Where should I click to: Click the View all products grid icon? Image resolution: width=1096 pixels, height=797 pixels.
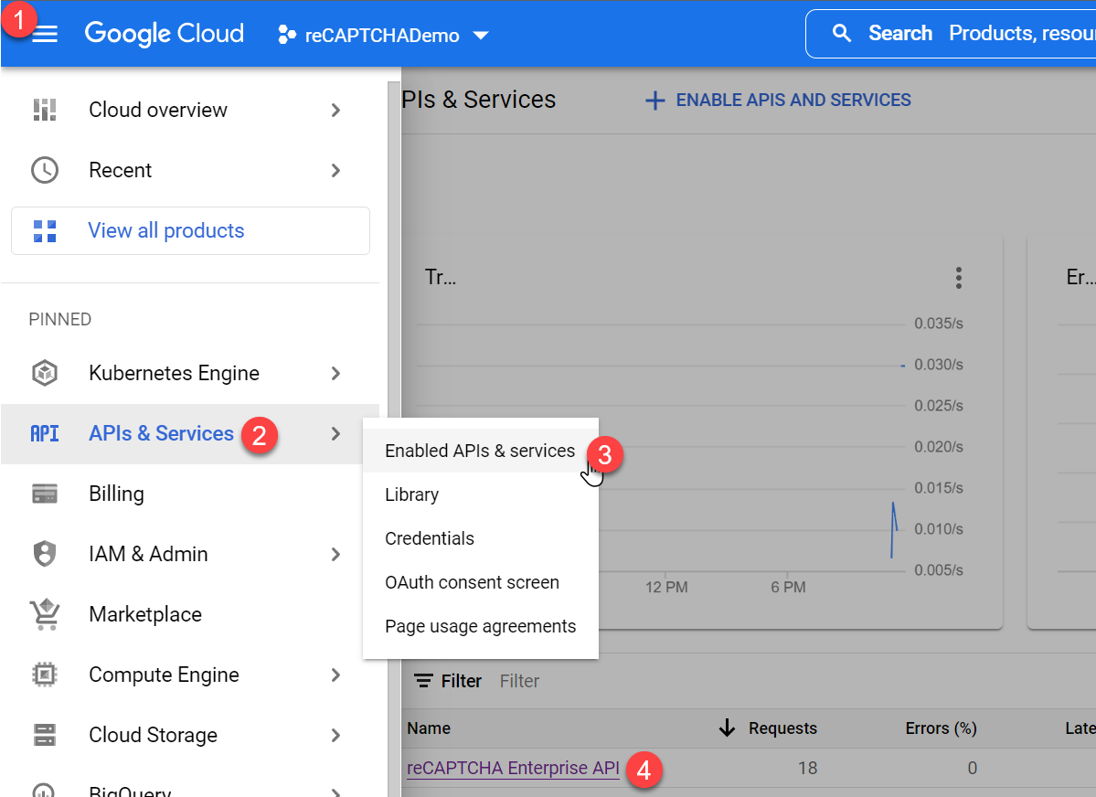click(45, 230)
